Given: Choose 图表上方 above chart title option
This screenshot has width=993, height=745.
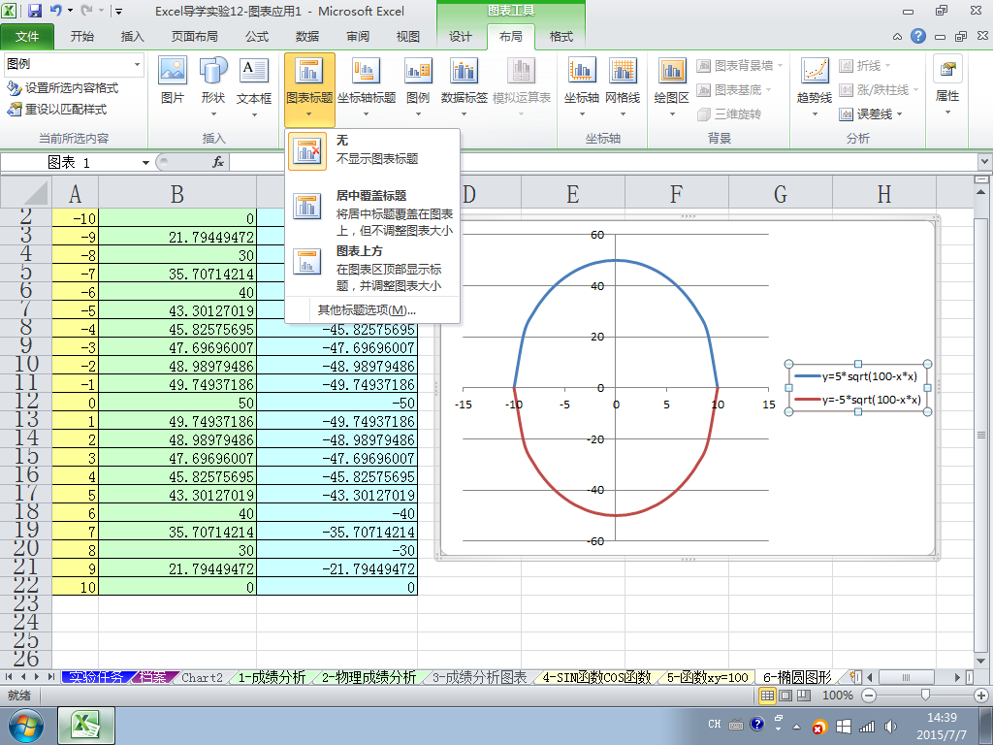Looking at the screenshot, I should click(x=372, y=269).
